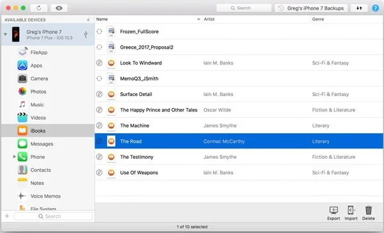Viewport: 384px width, 233px height.
Task: Click the PDF file icon for Greece_2017_Proposal2
Action: (111, 47)
